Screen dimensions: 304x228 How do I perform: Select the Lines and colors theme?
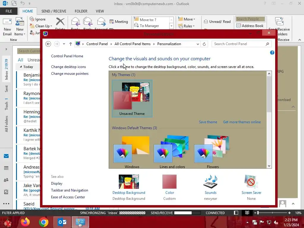(x=172, y=152)
